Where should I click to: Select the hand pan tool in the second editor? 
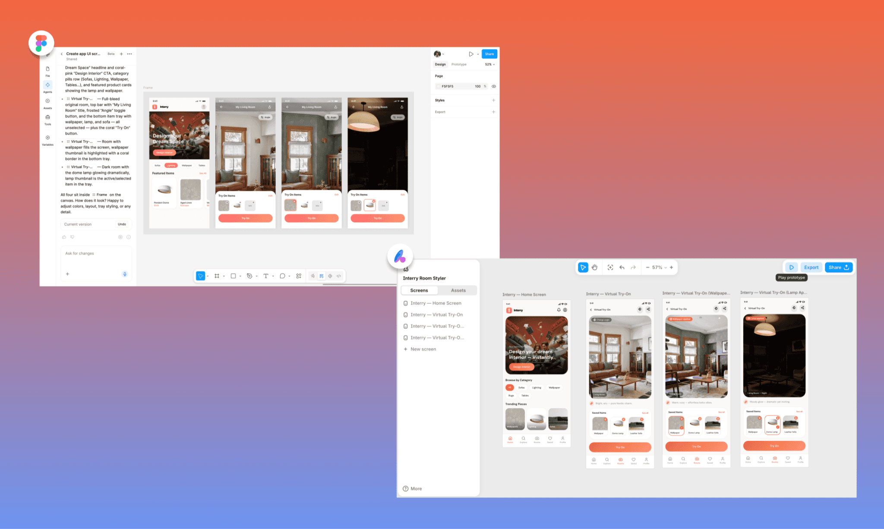(x=594, y=268)
